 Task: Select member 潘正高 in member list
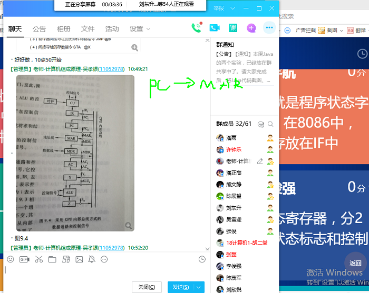tap(234, 173)
